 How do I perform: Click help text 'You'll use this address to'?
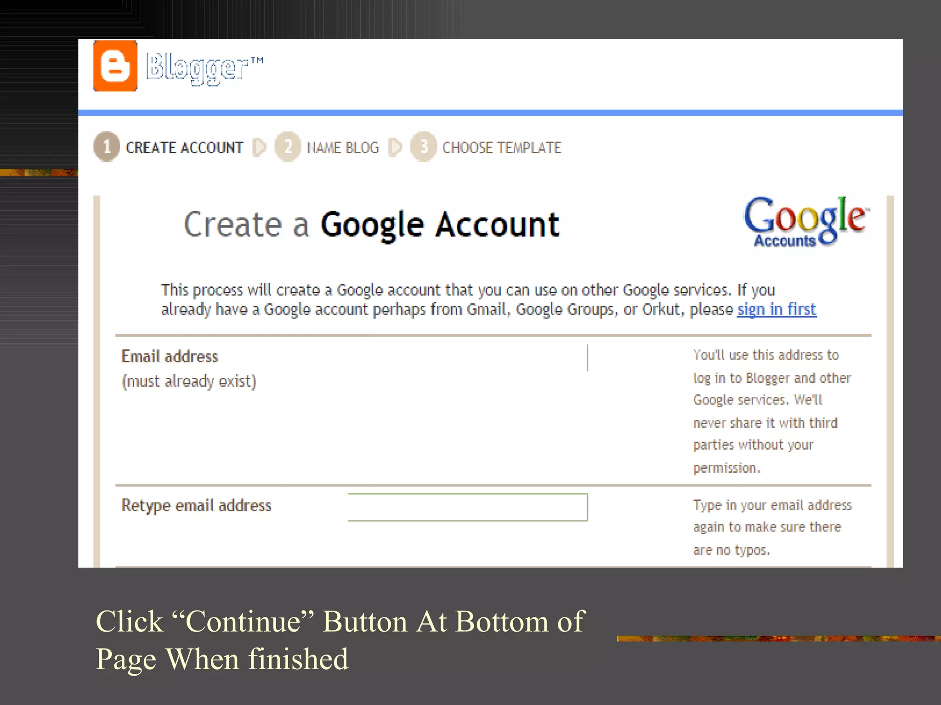point(766,355)
